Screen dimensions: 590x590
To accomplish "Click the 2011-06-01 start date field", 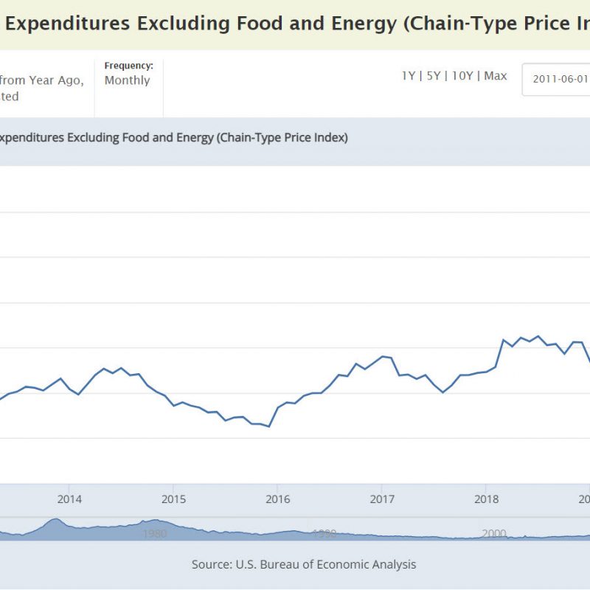I will 557,79.
